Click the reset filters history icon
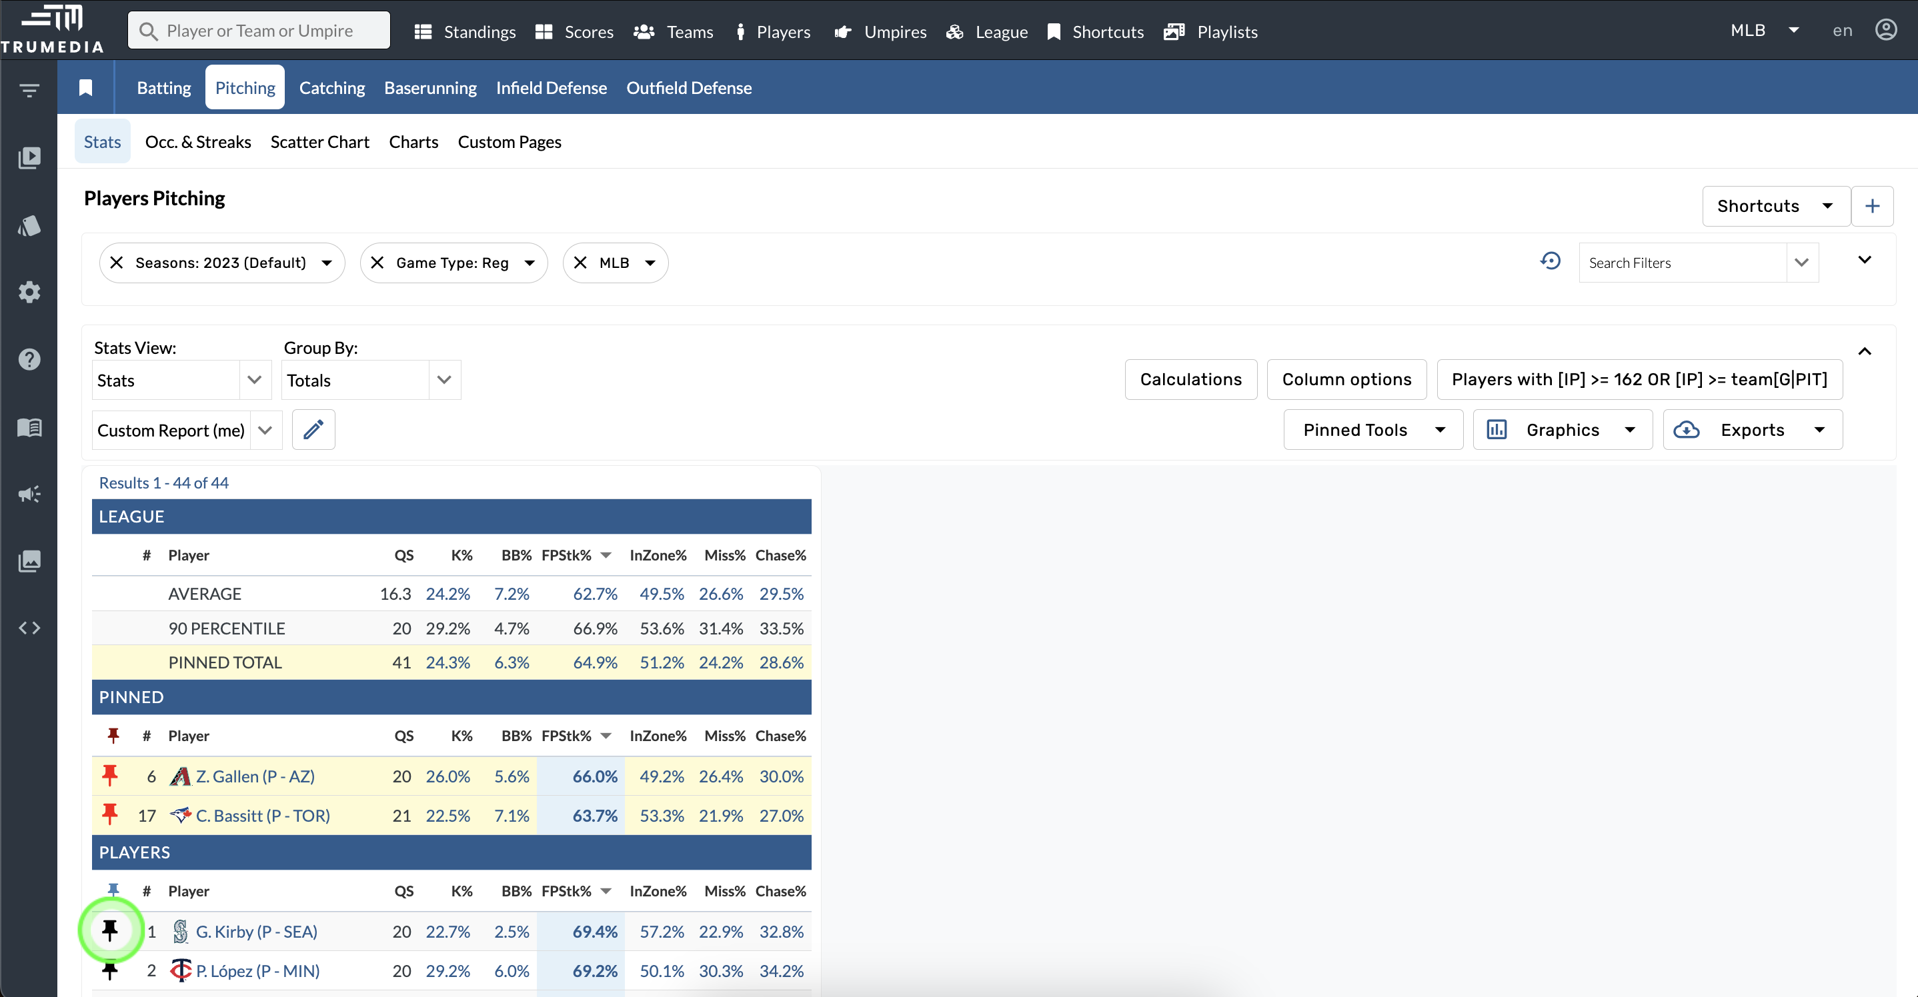 pyautogui.click(x=1550, y=262)
